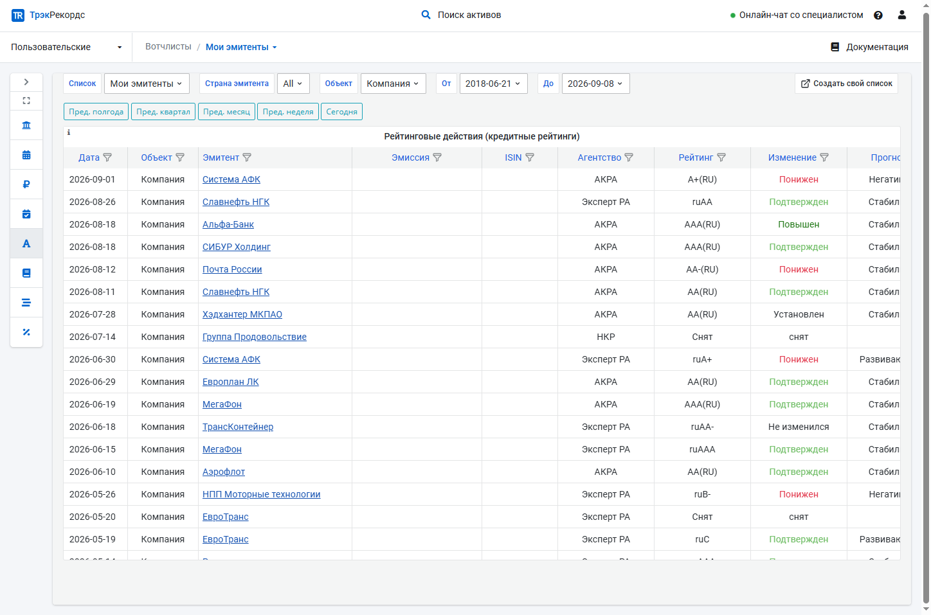The width and height of the screenshot is (931, 615).
Task: Open the stacked lines sidebar icon
Action: [x=26, y=303]
